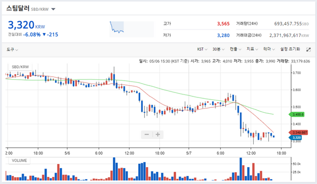Click the green 3,455.6 moving average tag
This screenshot has height=184, width=317.
(297, 115)
